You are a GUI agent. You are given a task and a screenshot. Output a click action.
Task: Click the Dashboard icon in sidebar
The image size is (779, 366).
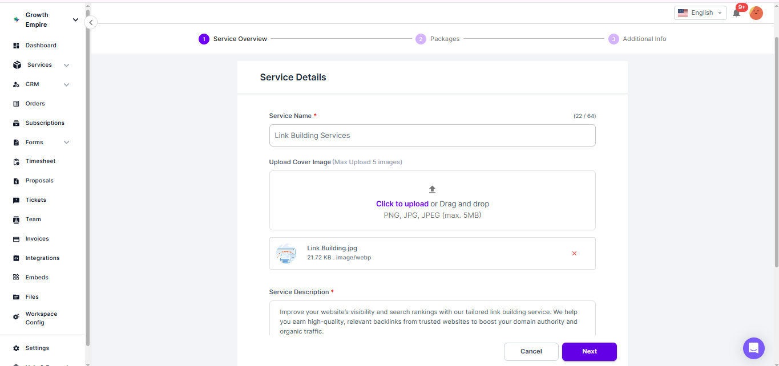[x=17, y=46]
